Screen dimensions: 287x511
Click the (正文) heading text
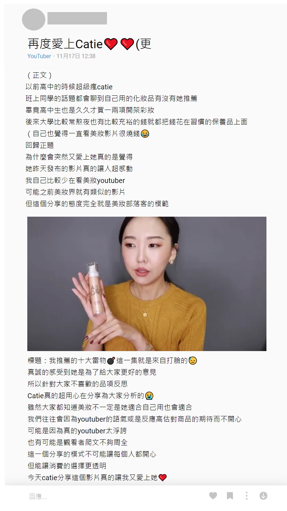(40, 75)
